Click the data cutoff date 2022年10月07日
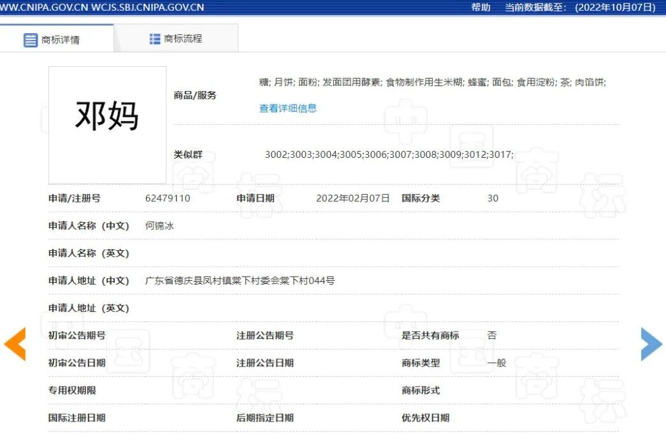 click(616, 7)
